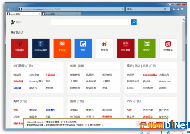The image size is (190, 134).
Task: Open 驴妈妈旅行 link
Action: point(133,82)
